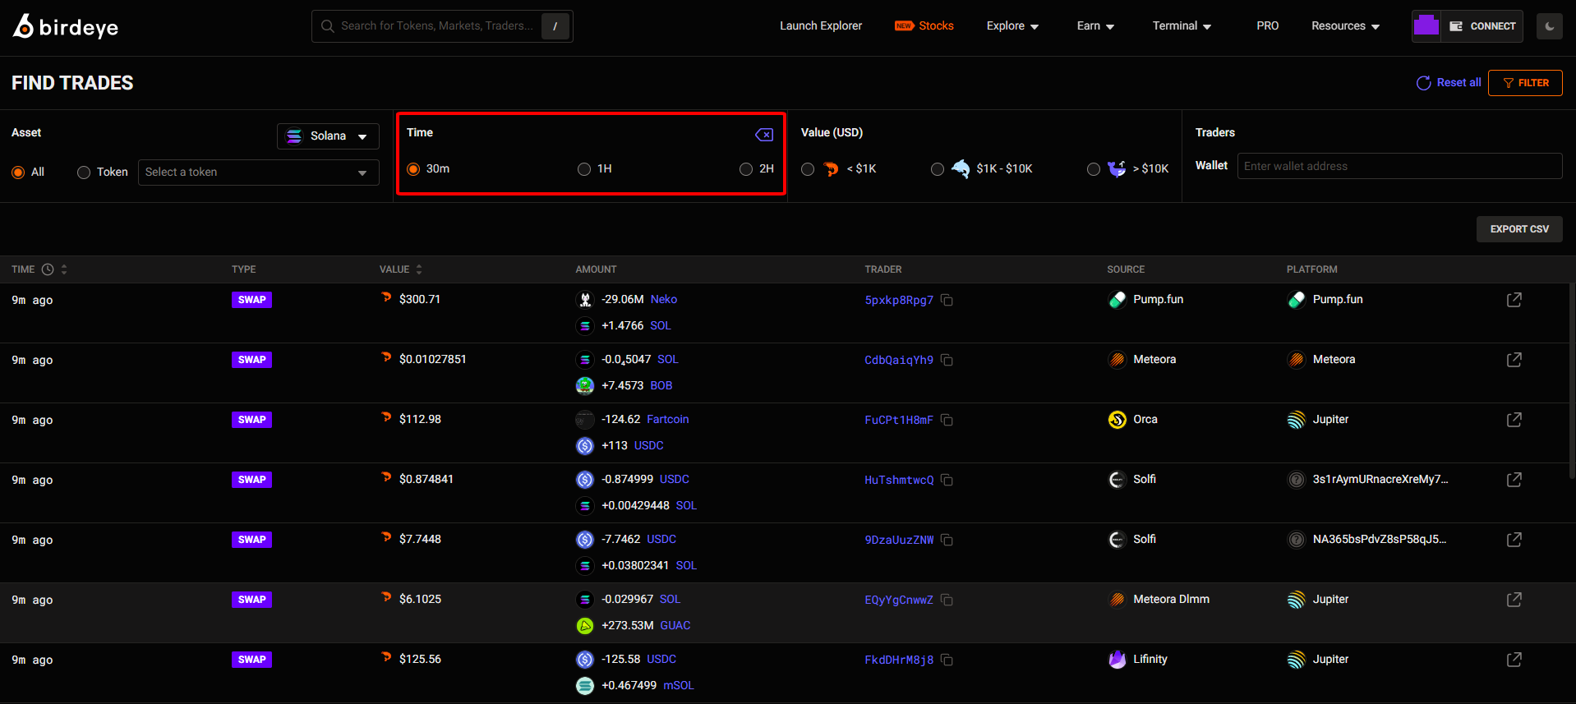
Task: Open trader 5pxkp8Rpg7 profile link
Action: (x=899, y=301)
